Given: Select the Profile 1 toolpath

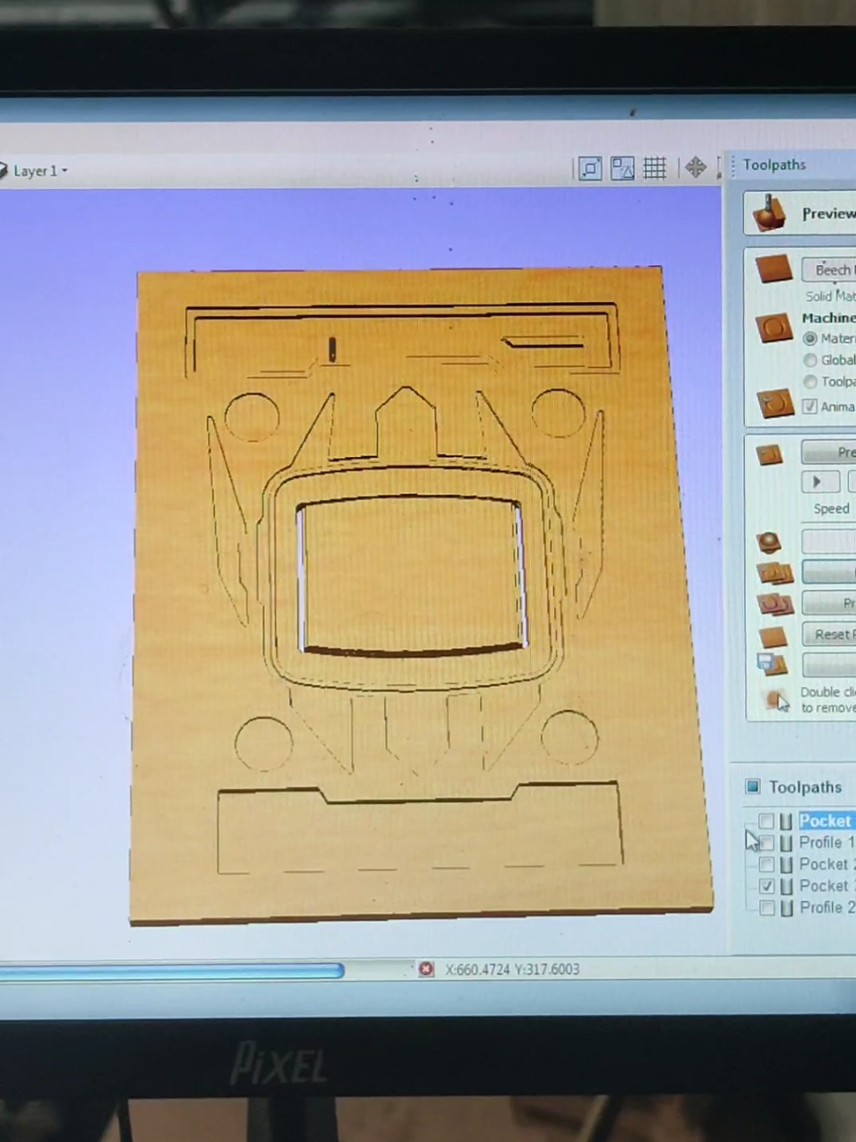Looking at the screenshot, I should 826,843.
